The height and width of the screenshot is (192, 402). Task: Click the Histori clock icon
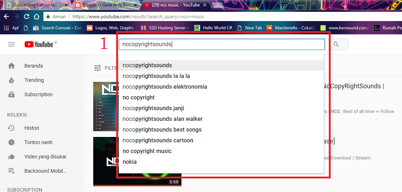(x=11, y=128)
